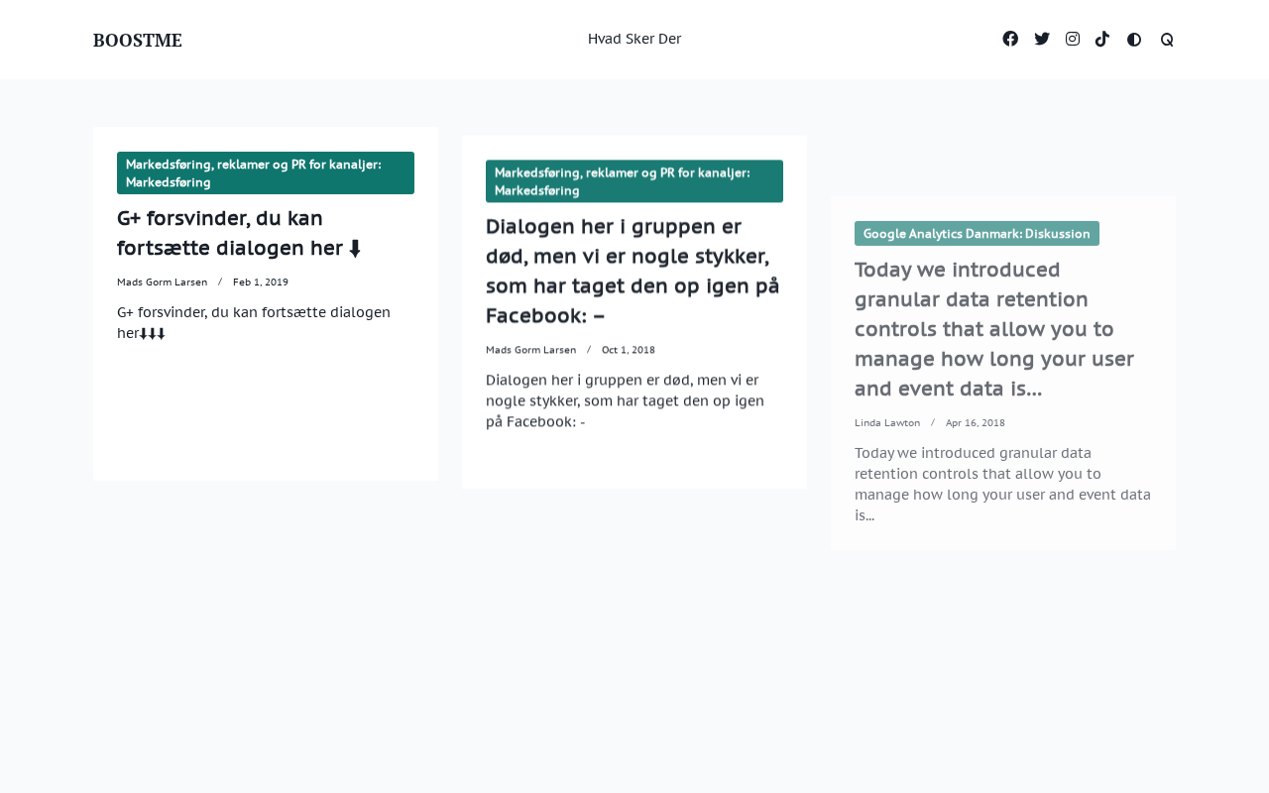
Task: Open the Twitter social icon
Action: pos(1042,39)
